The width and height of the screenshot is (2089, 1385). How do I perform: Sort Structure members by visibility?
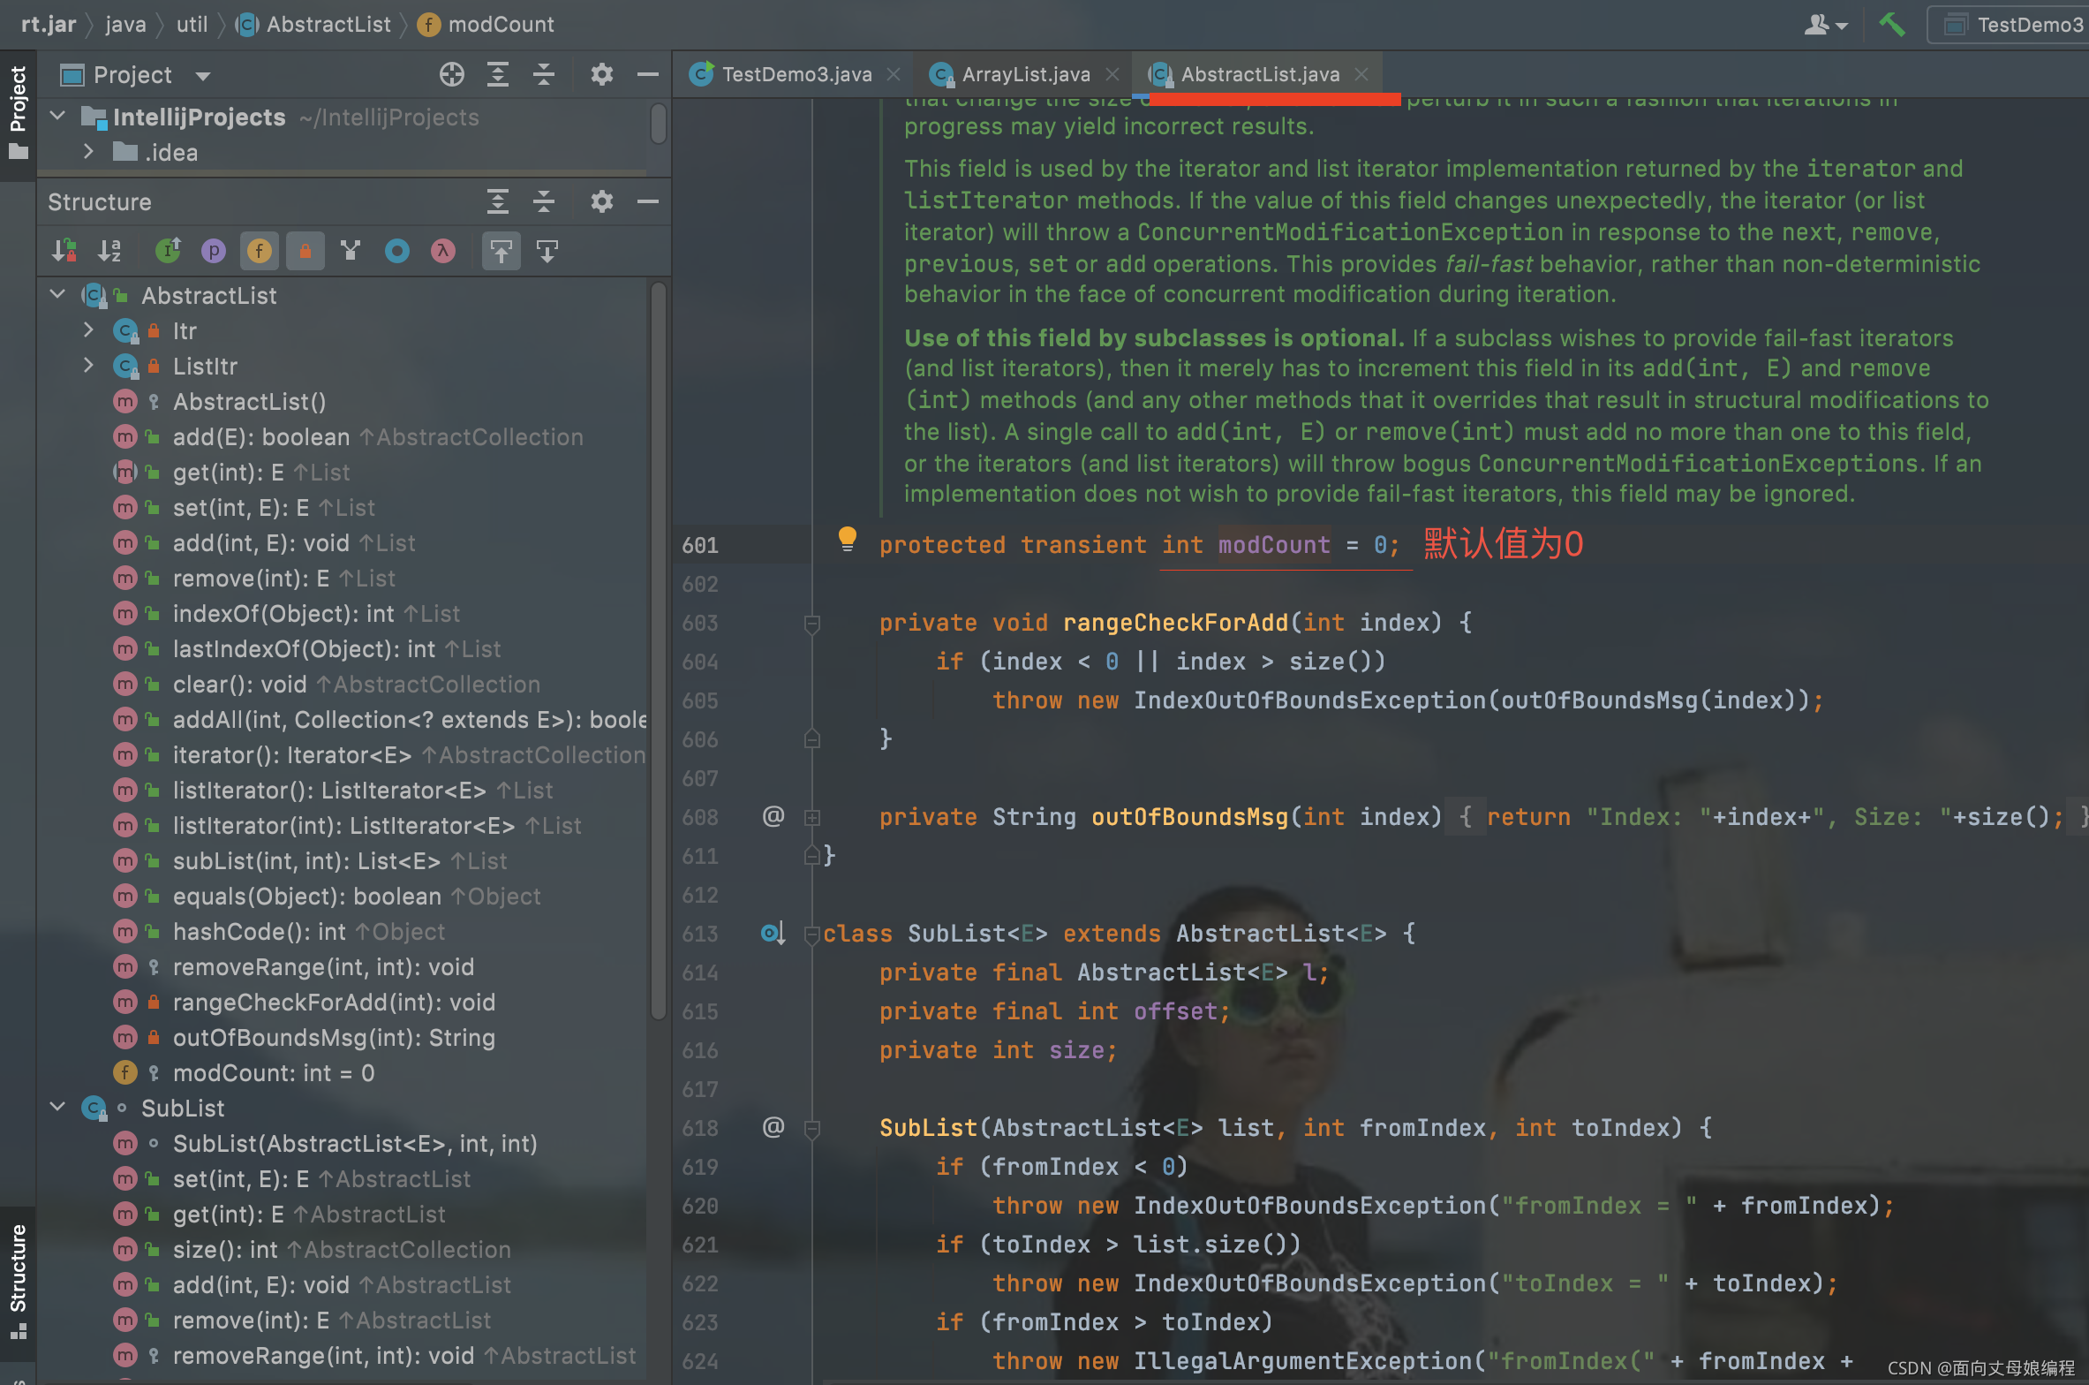point(64,252)
